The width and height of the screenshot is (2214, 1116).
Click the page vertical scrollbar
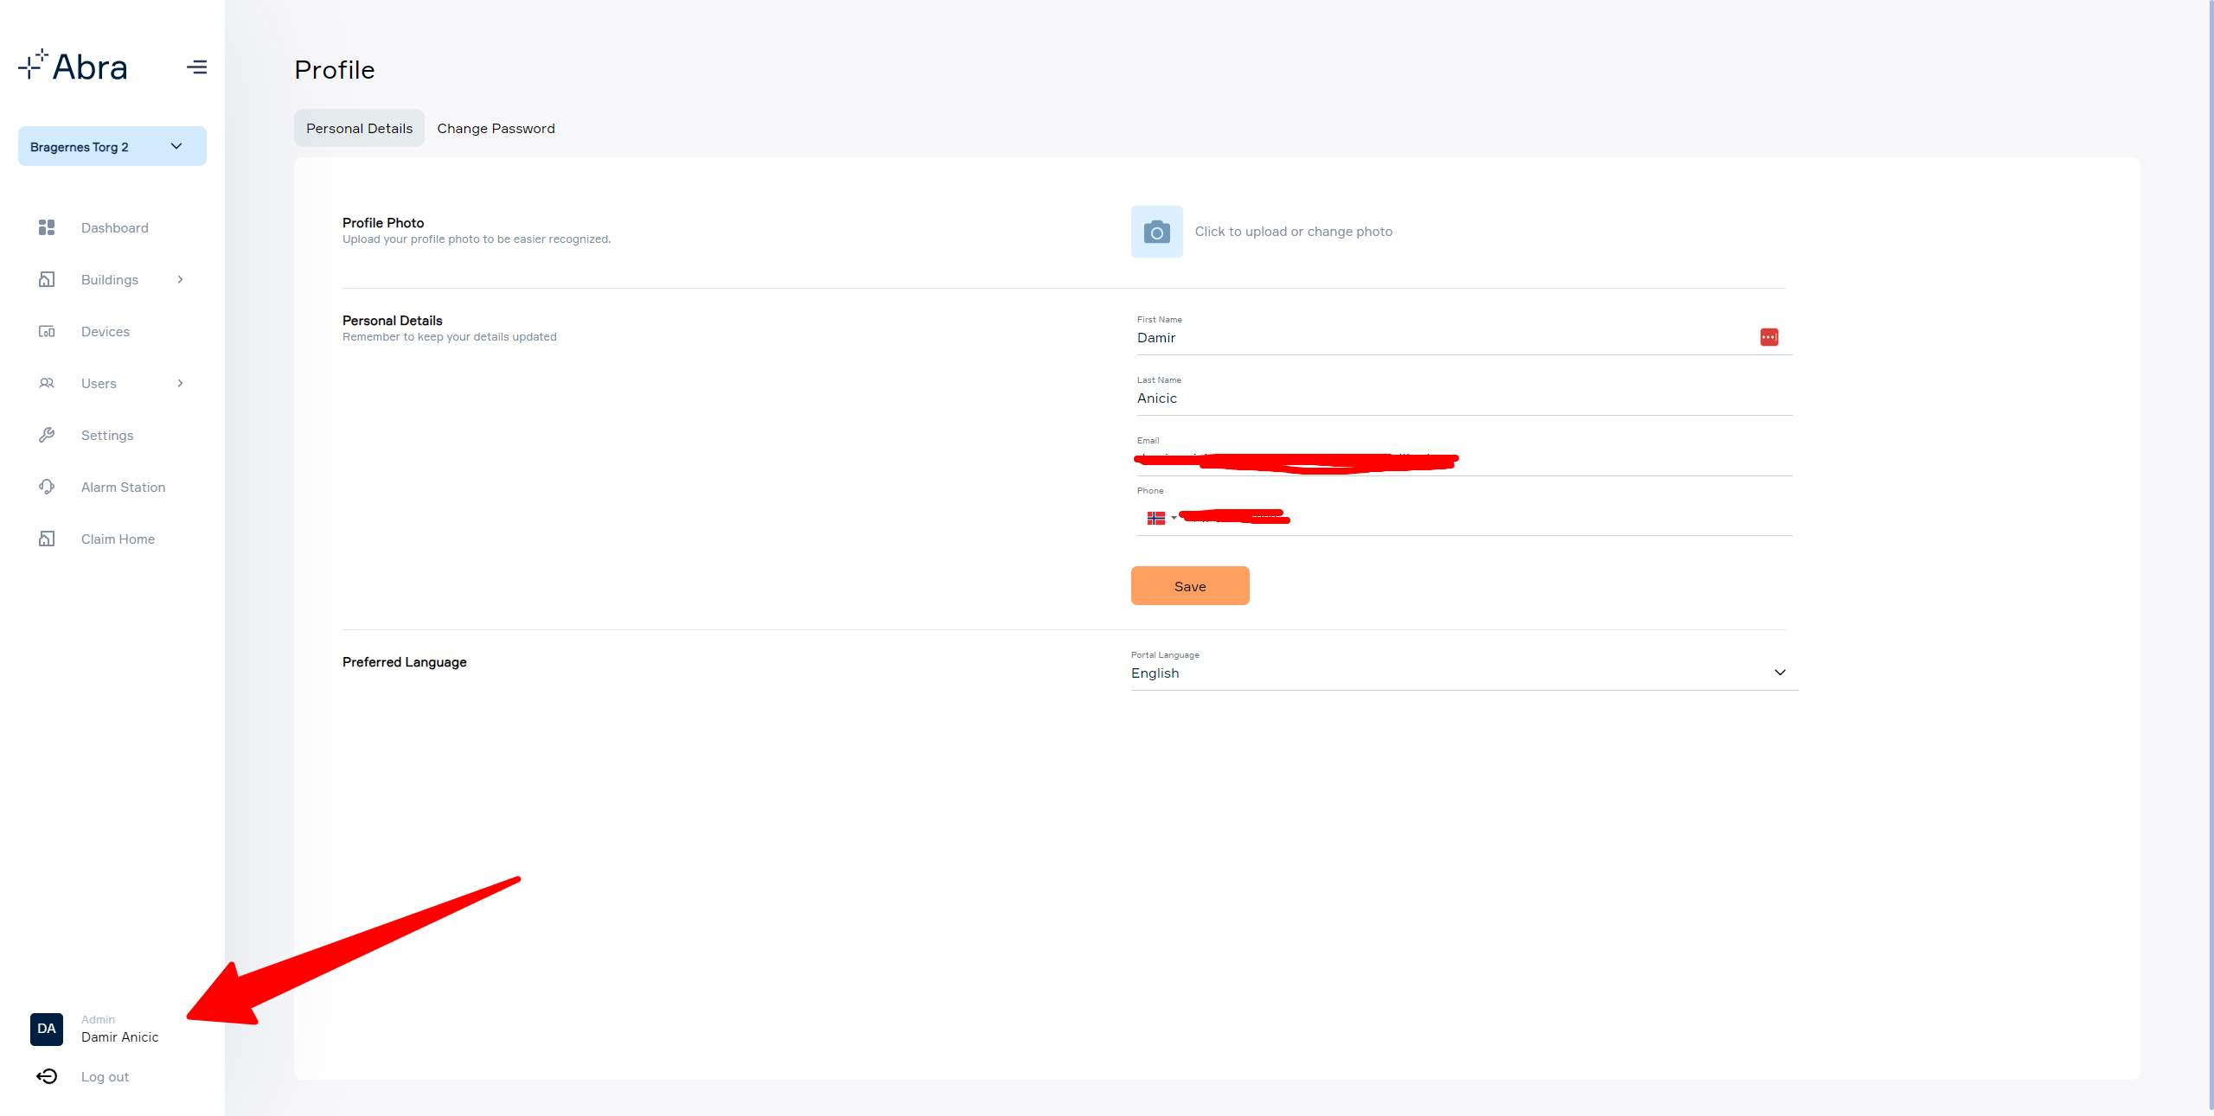[2211, 553]
